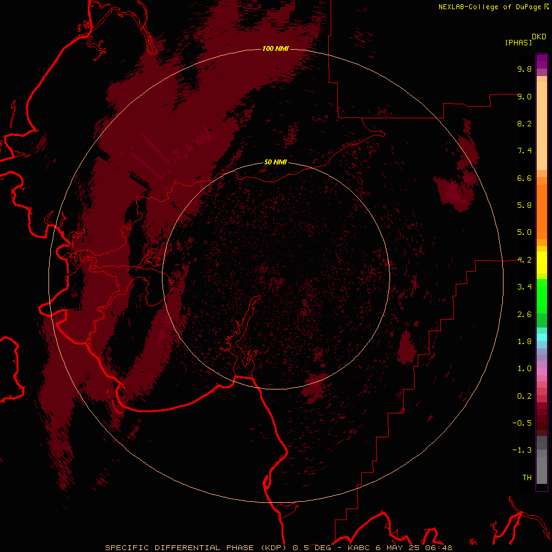Select the 1.8 legend value
The width and height of the screenshot is (552, 552).
524,342
